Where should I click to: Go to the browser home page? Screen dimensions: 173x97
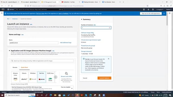12,6
